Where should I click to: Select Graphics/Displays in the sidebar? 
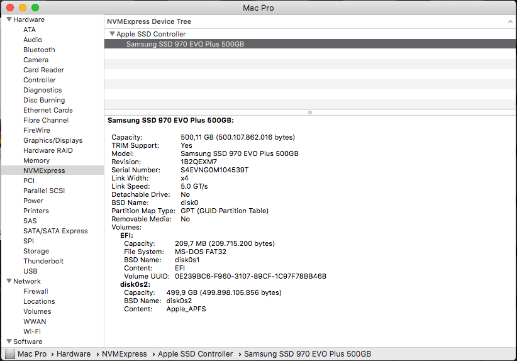pyautogui.click(x=53, y=140)
